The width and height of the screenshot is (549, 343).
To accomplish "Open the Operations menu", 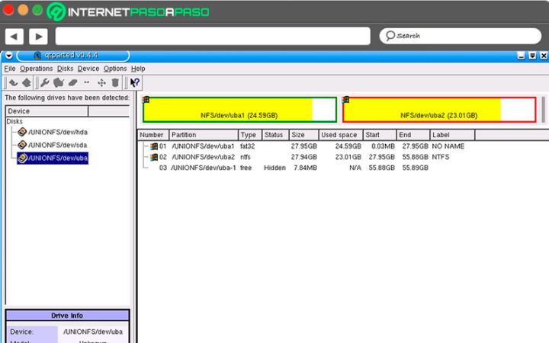I will tap(37, 69).
